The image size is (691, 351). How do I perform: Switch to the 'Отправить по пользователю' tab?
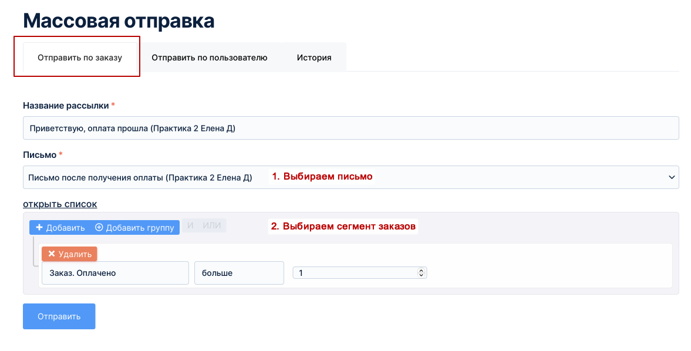click(210, 58)
